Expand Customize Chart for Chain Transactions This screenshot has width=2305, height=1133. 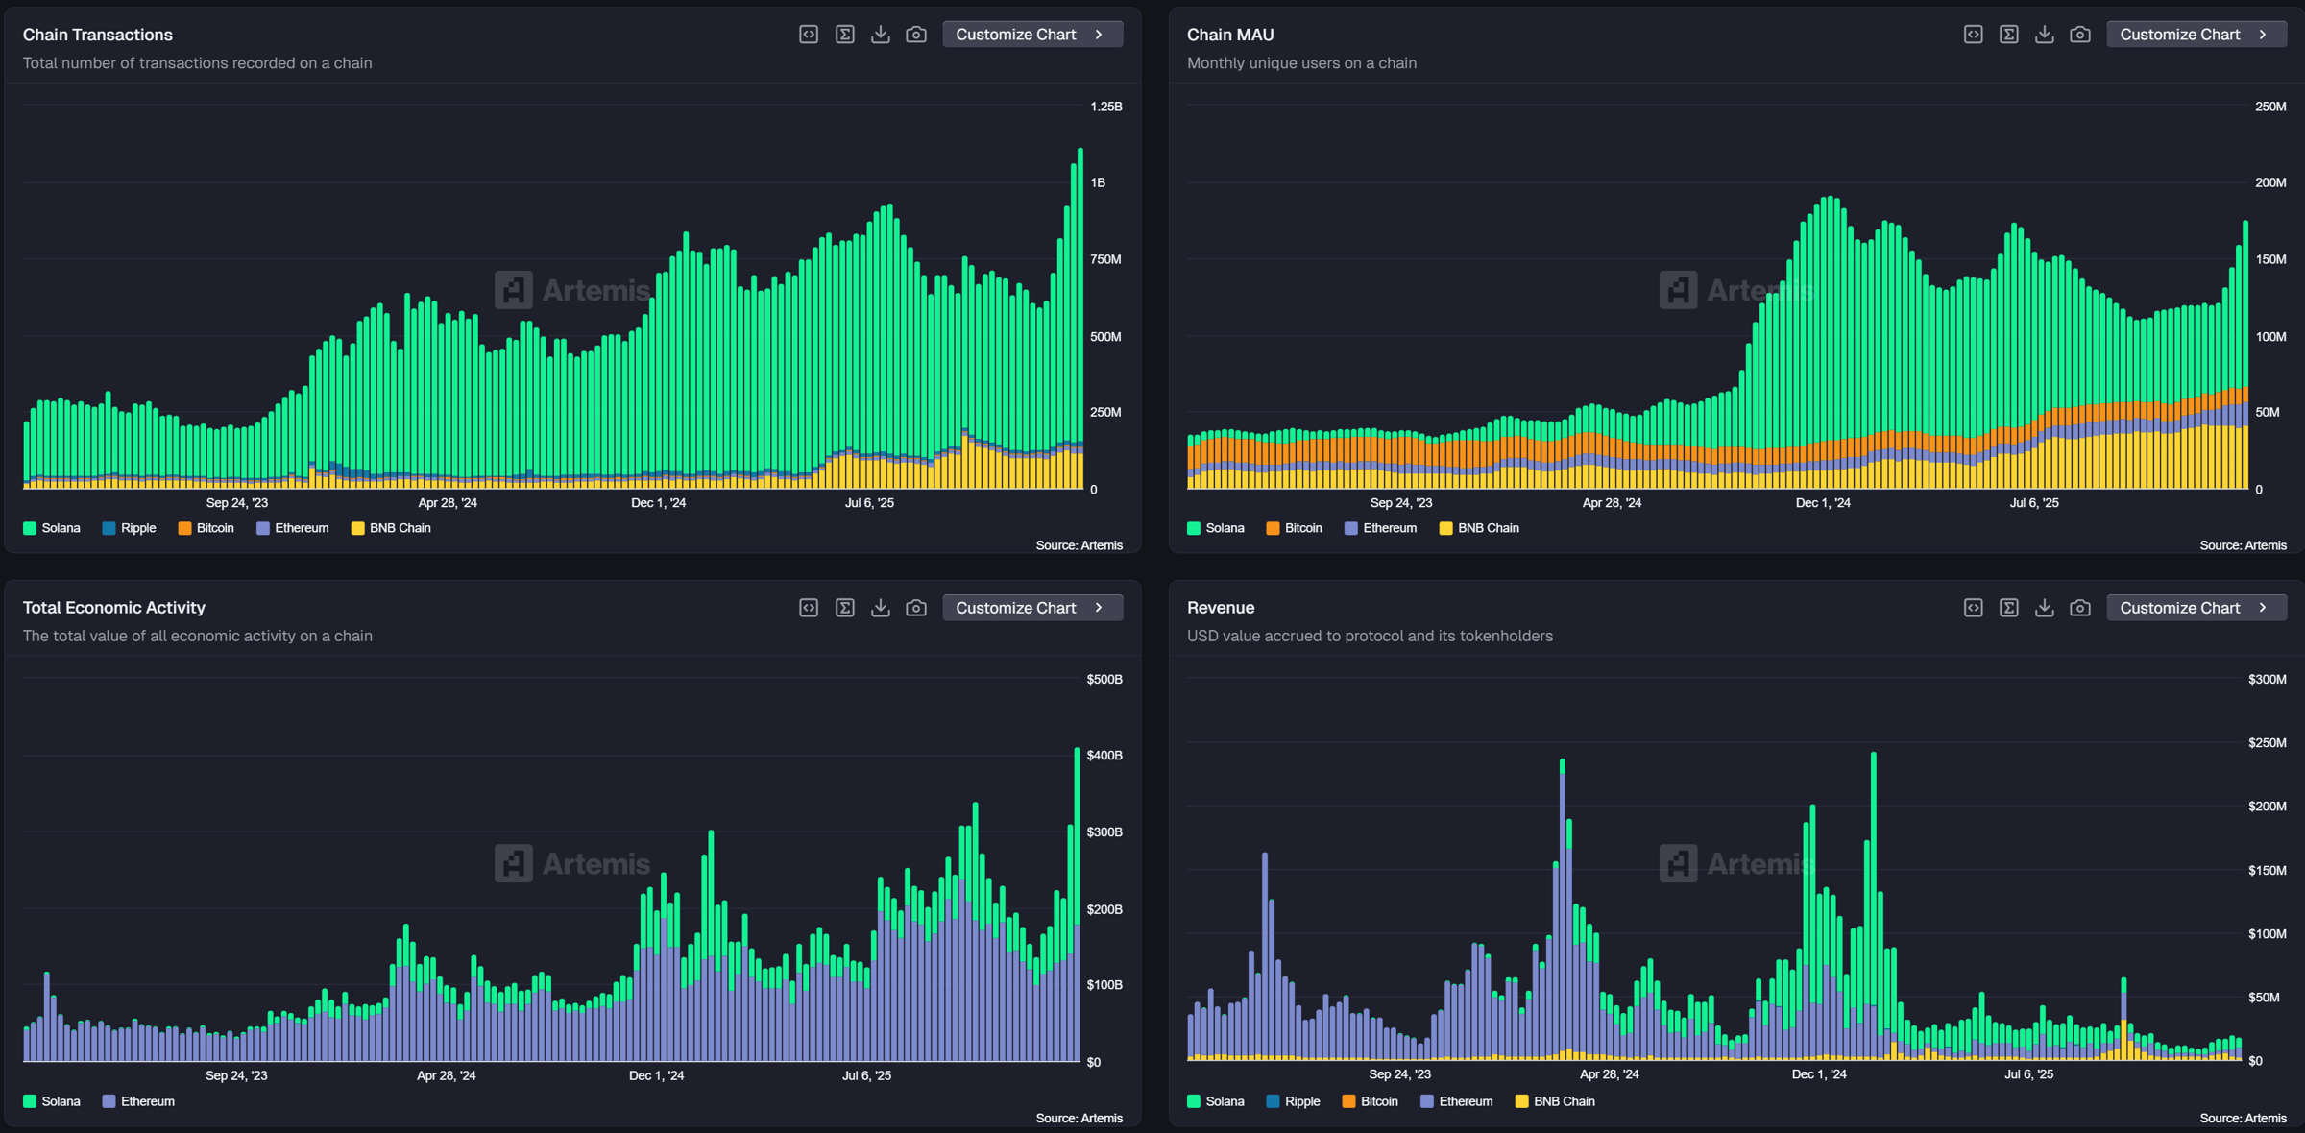[x=1031, y=35]
